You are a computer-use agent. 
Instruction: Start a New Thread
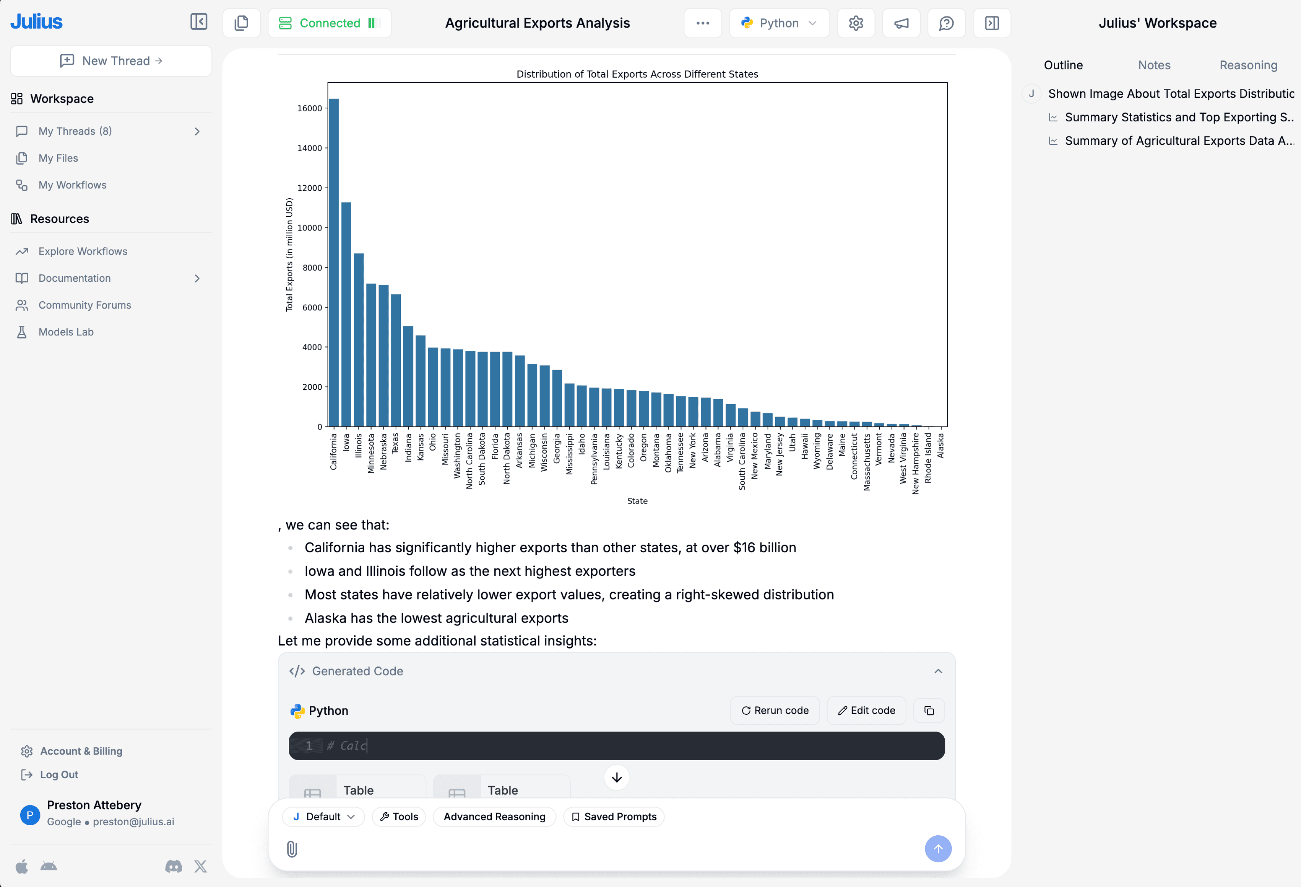[110, 60]
